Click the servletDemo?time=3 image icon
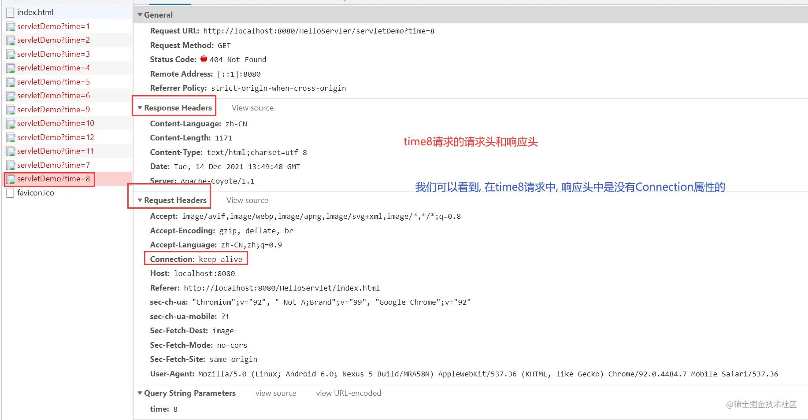 pyautogui.click(x=11, y=55)
